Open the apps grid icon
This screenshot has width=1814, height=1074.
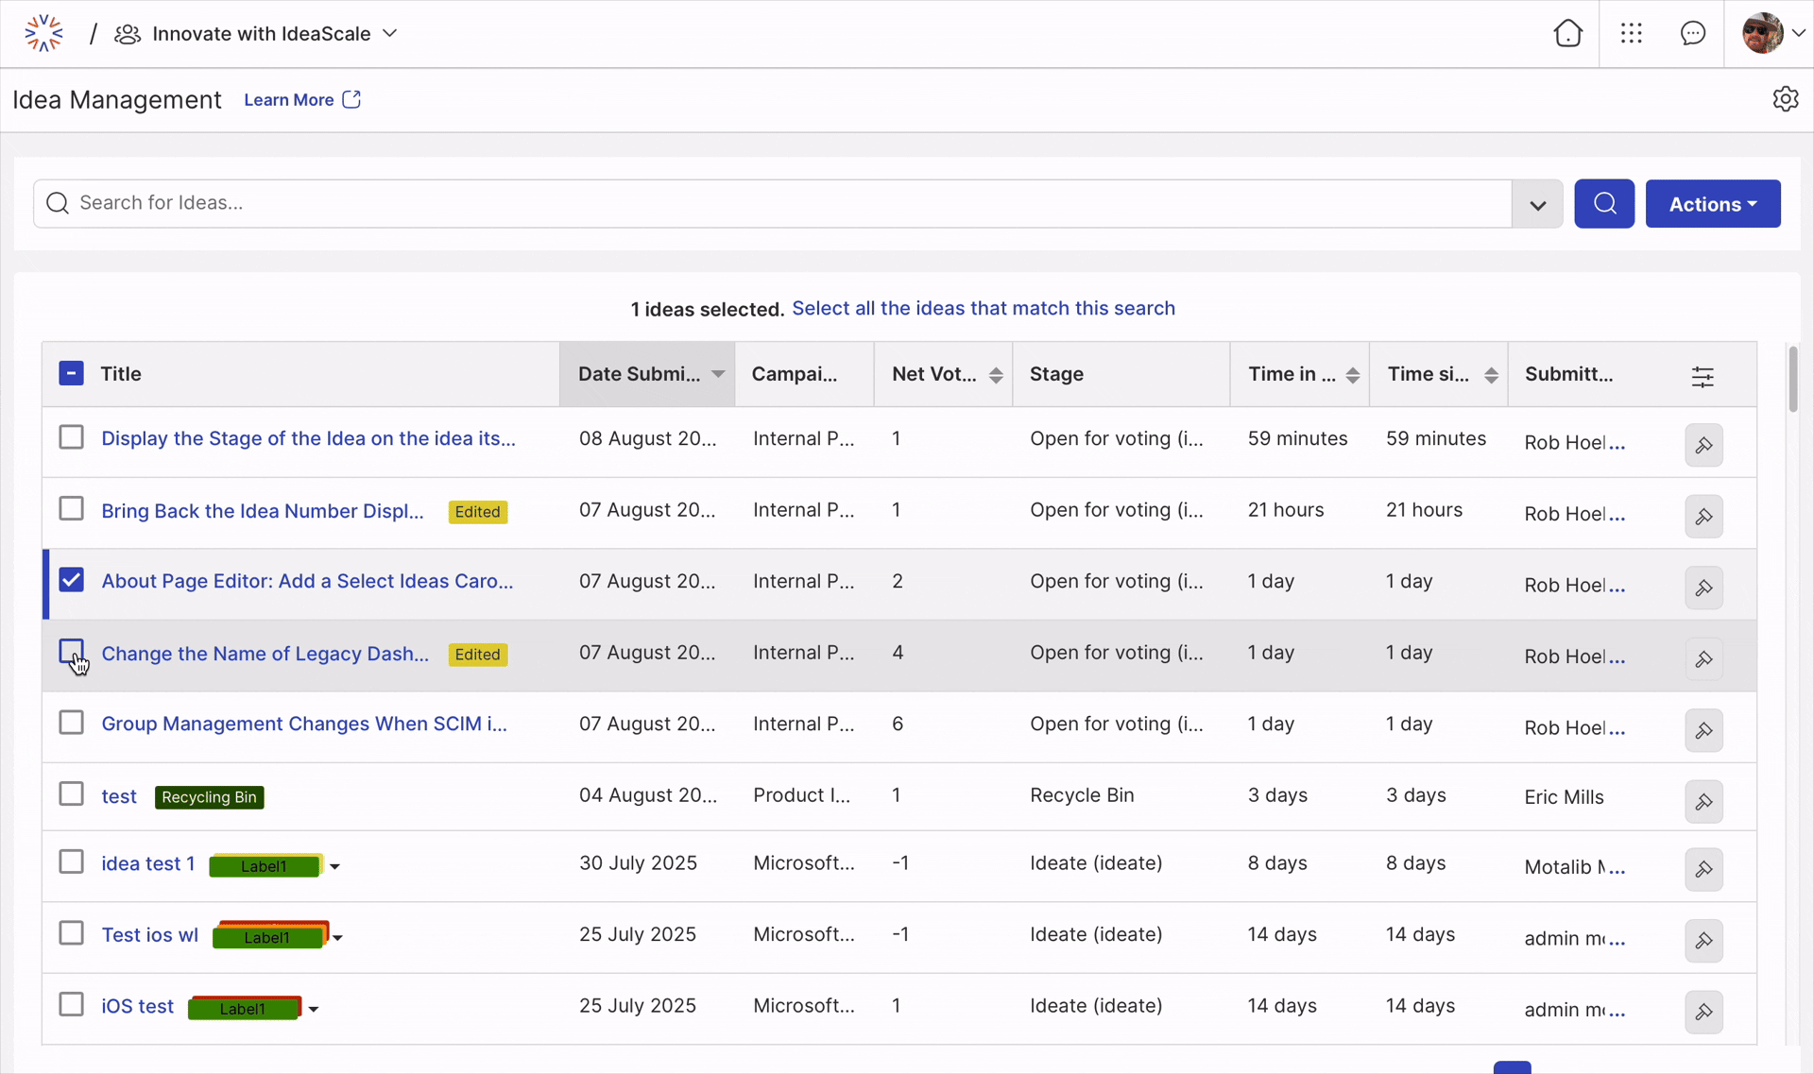pyautogui.click(x=1631, y=34)
